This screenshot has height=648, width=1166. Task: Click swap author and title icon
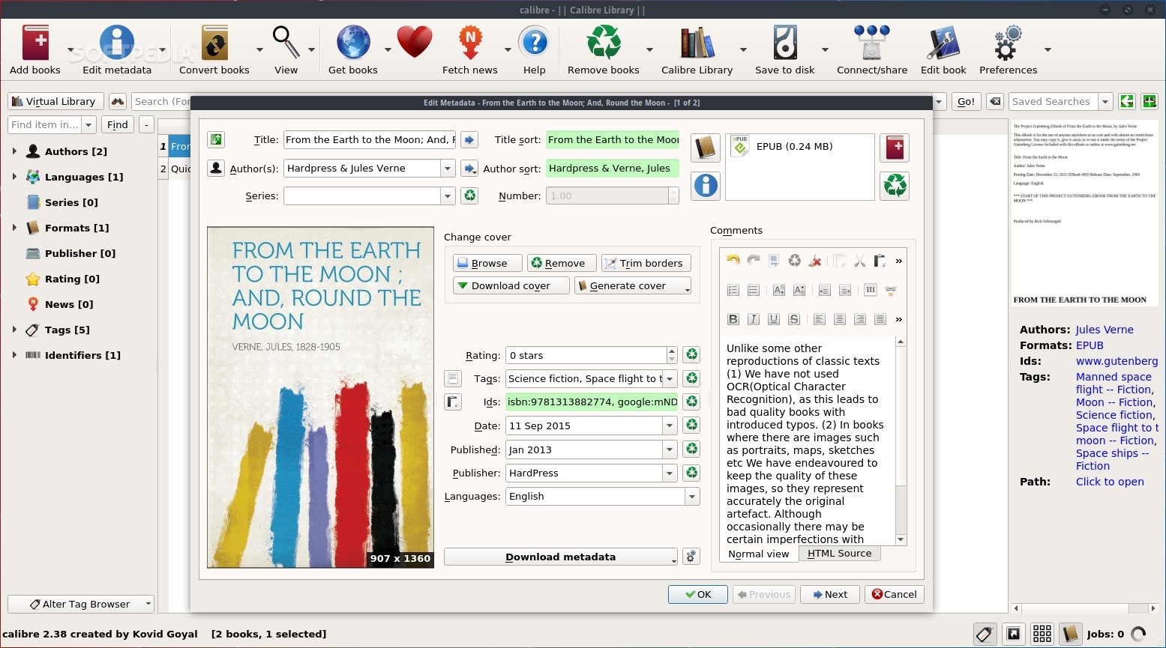216,139
